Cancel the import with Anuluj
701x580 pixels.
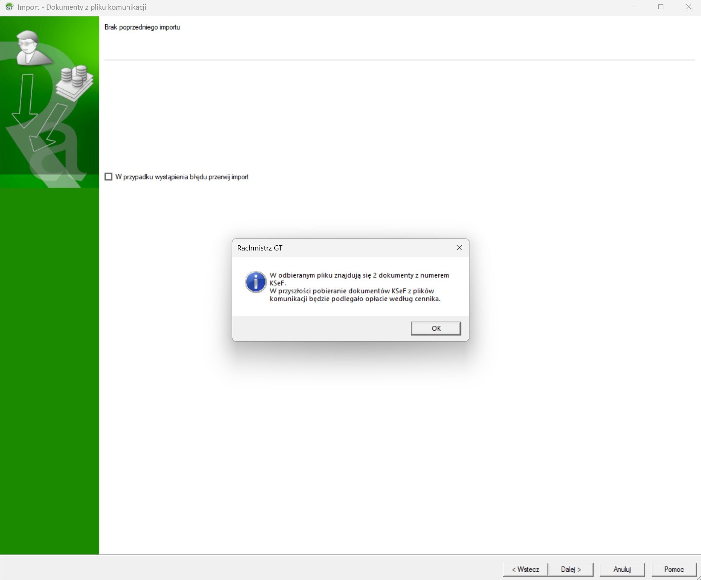point(622,569)
